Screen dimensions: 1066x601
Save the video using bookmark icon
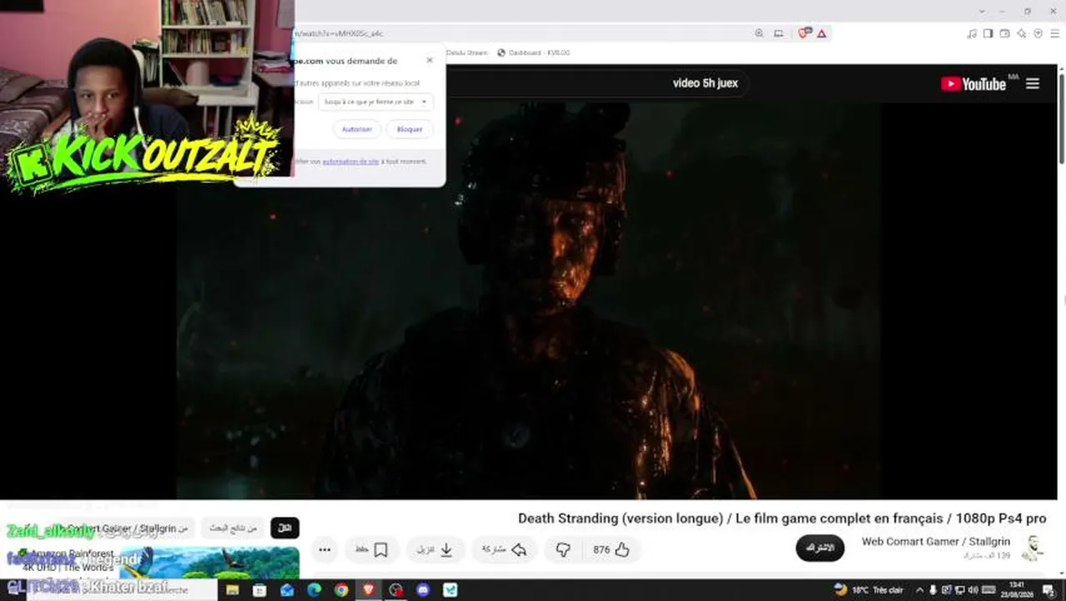[x=372, y=549]
